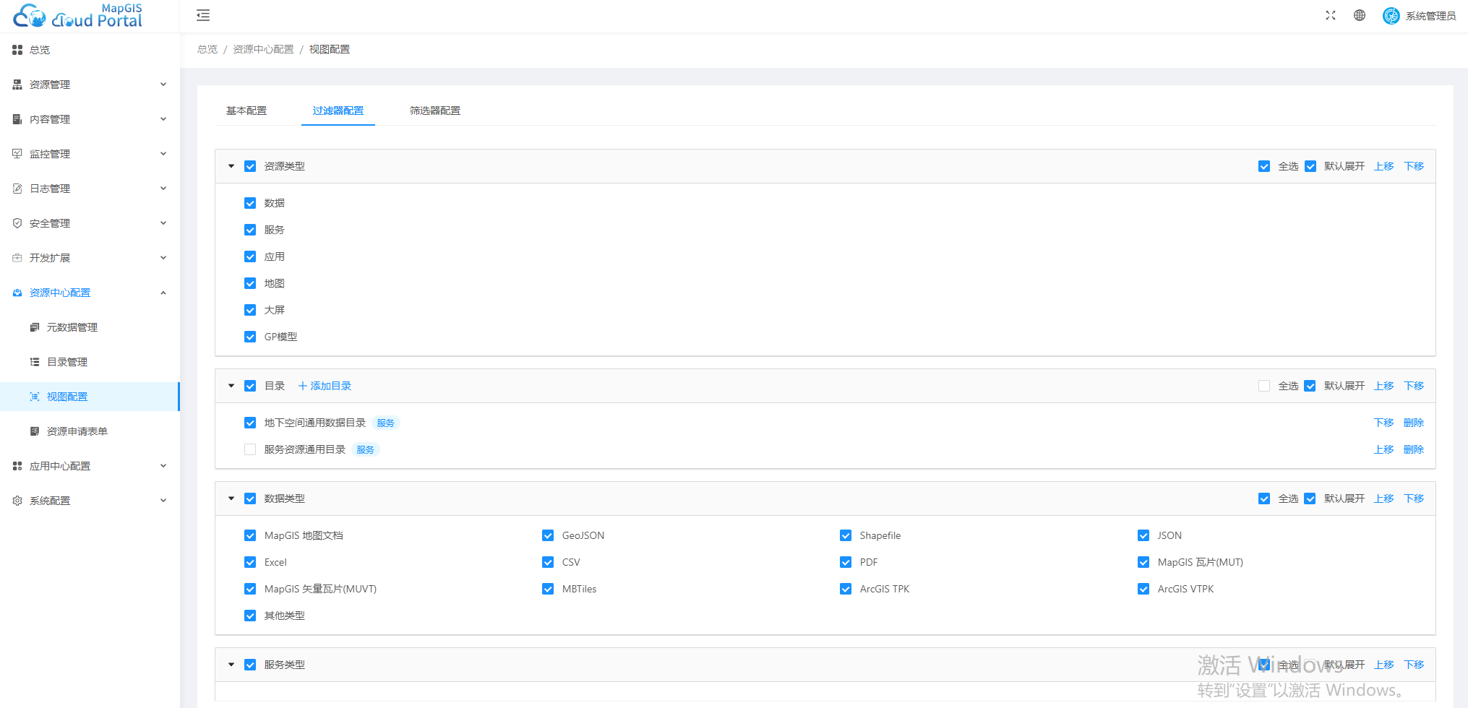
Task: Uncheck the GeoJSON data type checkbox
Action: [548, 535]
